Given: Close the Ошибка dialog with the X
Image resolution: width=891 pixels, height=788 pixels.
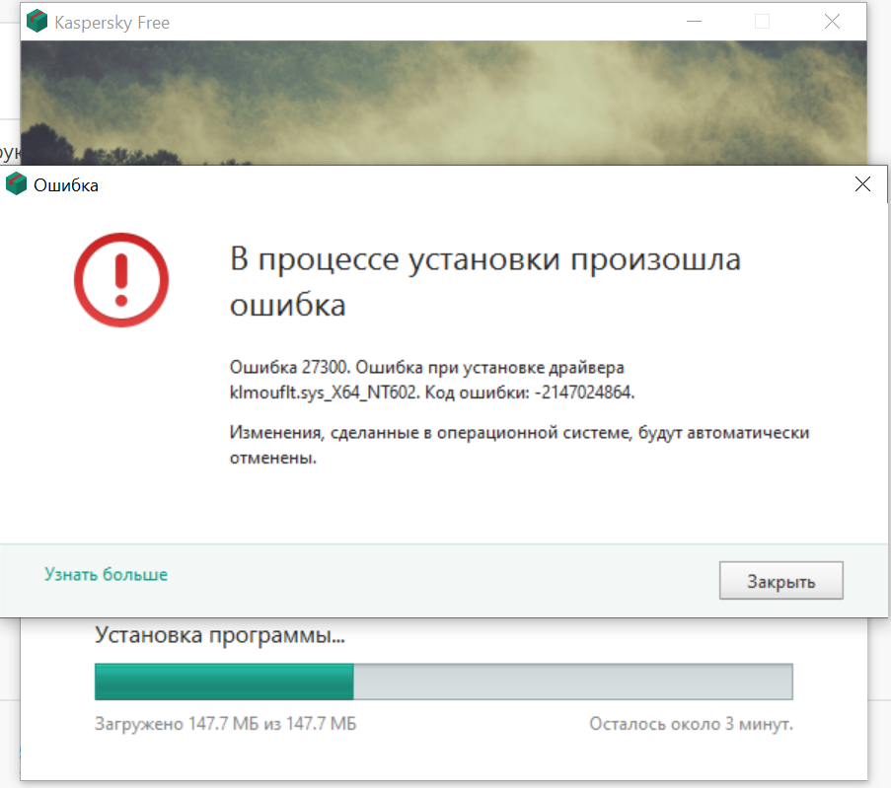Looking at the screenshot, I should (x=862, y=184).
